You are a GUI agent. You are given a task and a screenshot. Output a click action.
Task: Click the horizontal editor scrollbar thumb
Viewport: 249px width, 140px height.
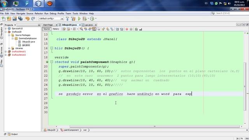[x=154, y=126]
